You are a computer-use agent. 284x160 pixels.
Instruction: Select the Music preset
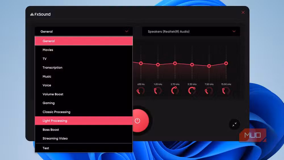(84, 76)
